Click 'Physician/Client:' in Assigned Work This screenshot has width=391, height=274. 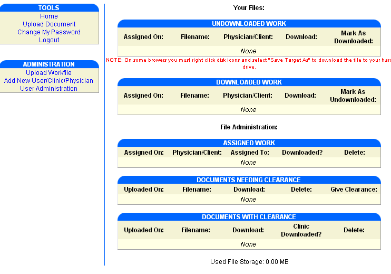click(x=197, y=153)
